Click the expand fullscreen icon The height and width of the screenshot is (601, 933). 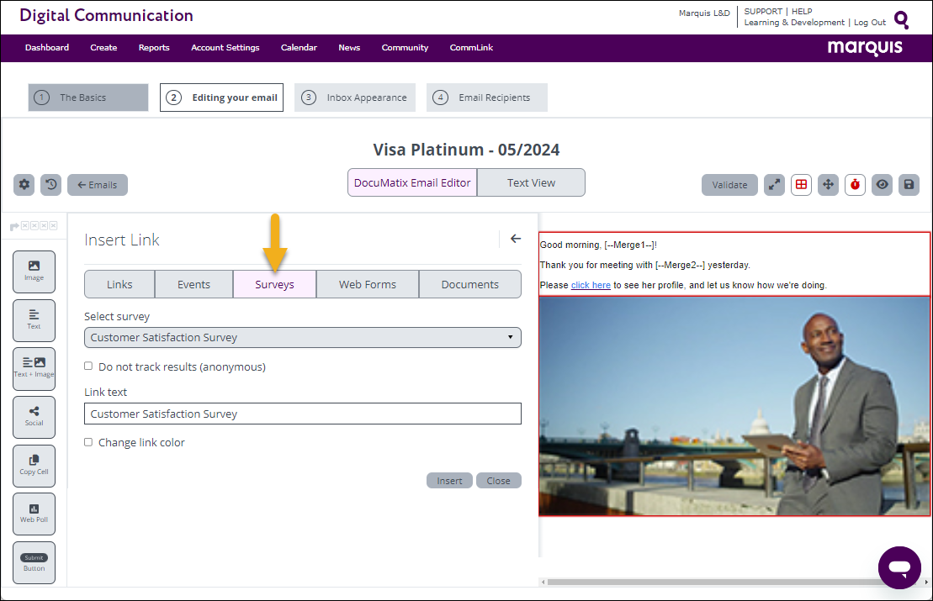point(774,185)
